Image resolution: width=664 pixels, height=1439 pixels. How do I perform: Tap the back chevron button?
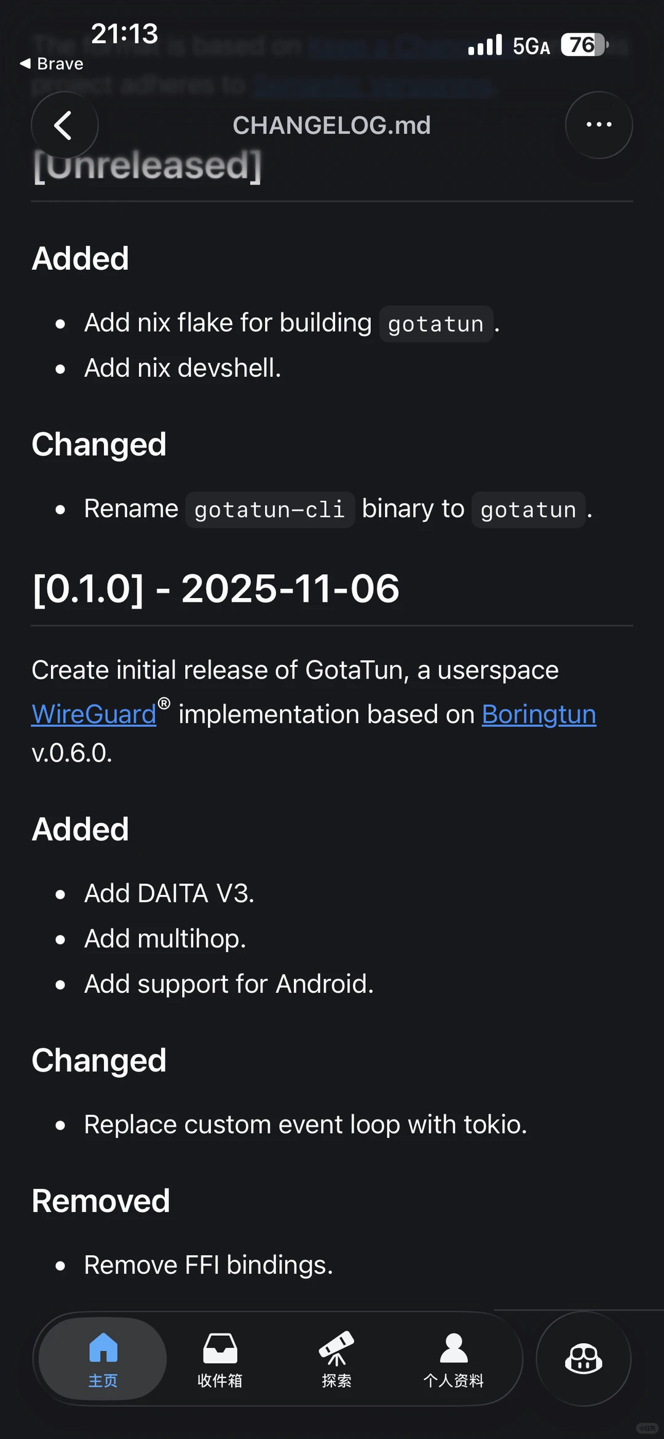point(64,125)
